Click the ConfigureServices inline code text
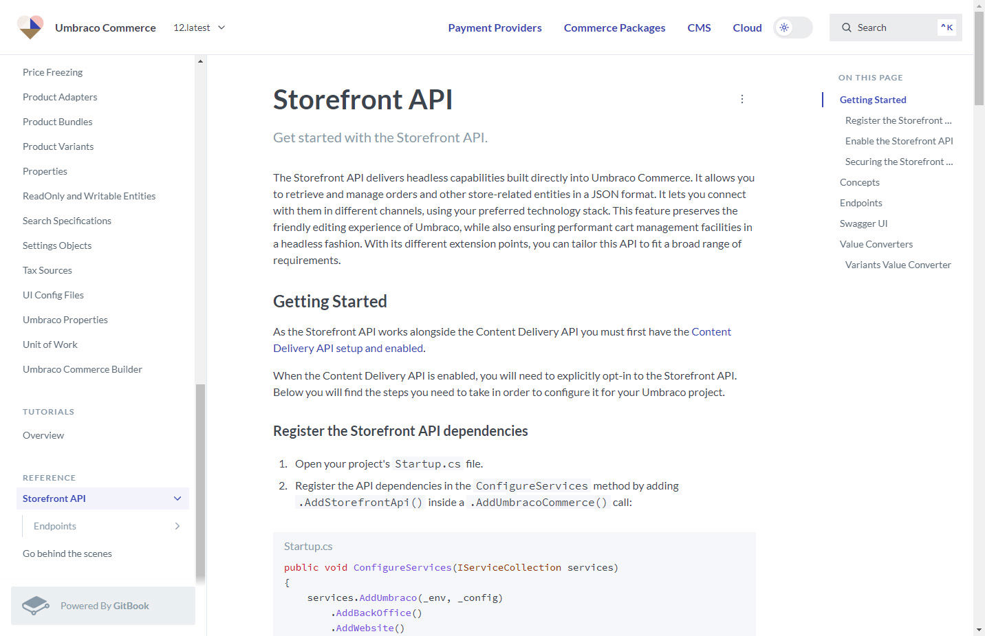 pyautogui.click(x=532, y=486)
